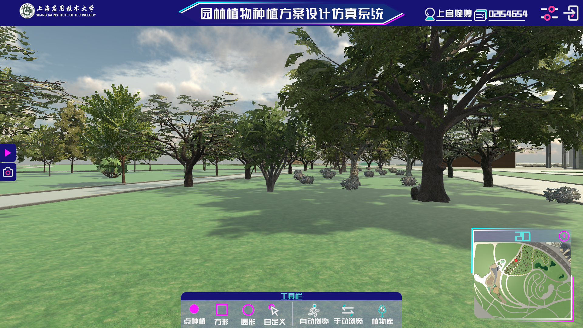Click the 工具栏 toolbar header

tap(291, 296)
